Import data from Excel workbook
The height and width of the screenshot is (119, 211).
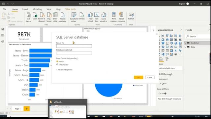point(35,16)
